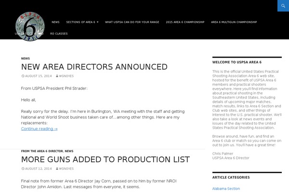
Task: Go to 2015 Area 6 Championship
Action: (x=185, y=22)
